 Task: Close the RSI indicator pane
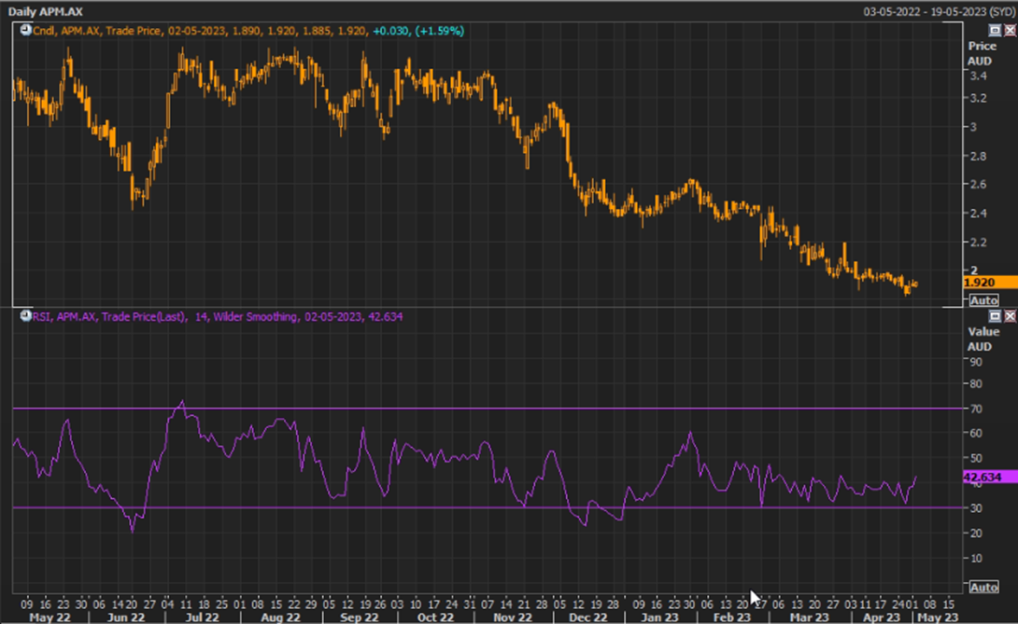pos(1010,317)
